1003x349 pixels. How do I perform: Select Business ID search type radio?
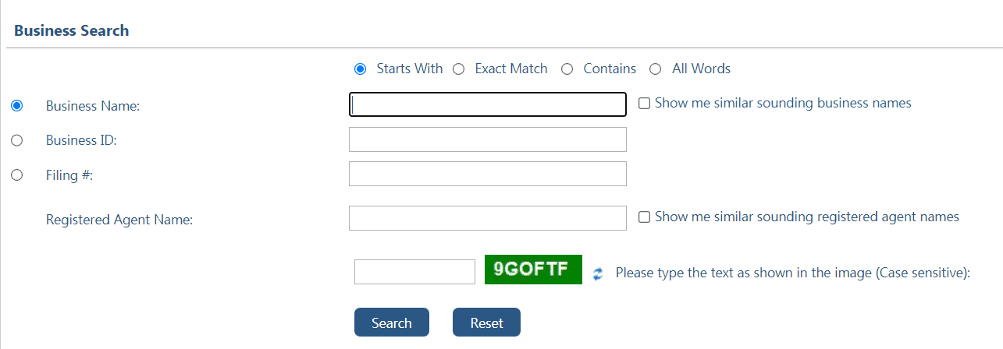(16, 140)
